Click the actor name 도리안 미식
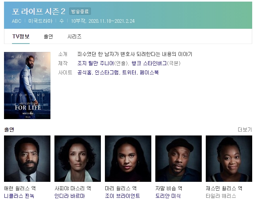Viewport: 259px width, 205px height. 168,196
